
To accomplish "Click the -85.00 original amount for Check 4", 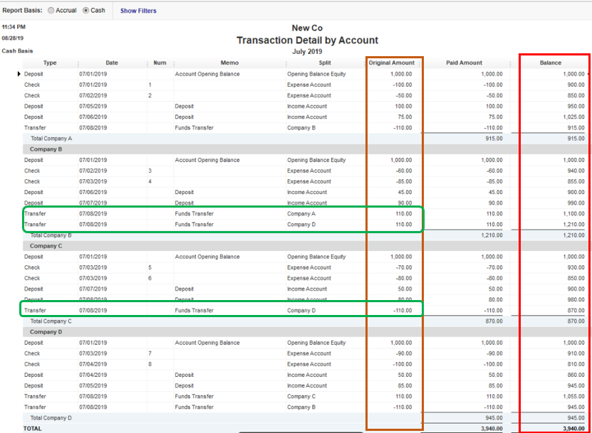I will point(404,181).
